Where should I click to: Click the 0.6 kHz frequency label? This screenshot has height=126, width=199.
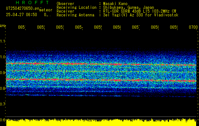pos(3,120)
